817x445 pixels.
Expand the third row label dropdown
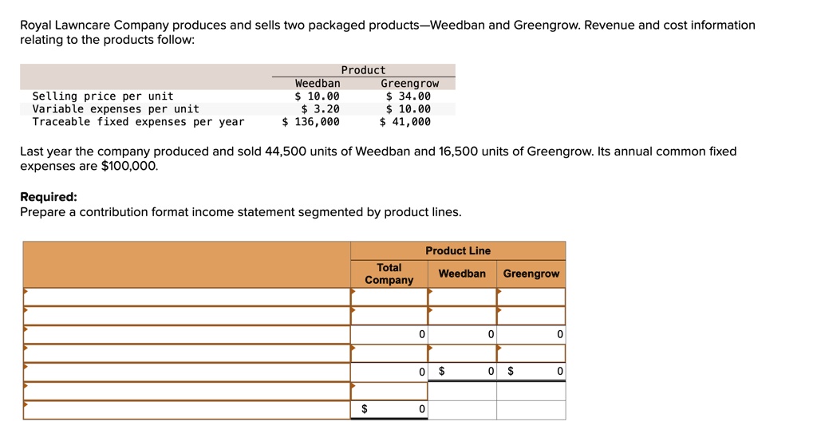pyautogui.click(x=187, y=334)
